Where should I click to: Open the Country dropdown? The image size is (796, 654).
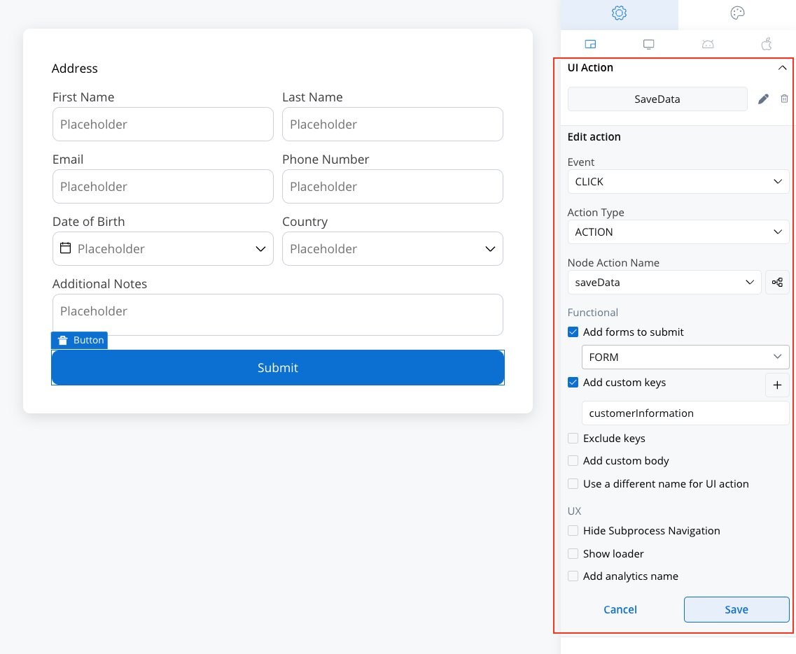[393, 248]
